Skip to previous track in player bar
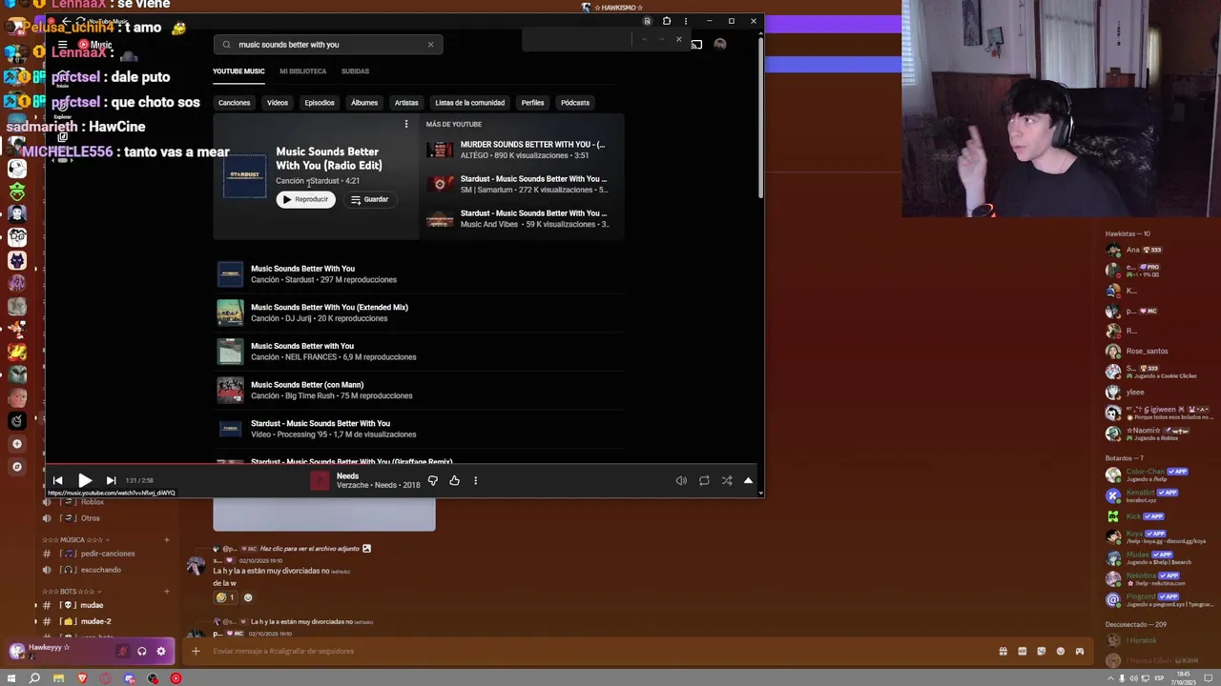 (57, 480)
